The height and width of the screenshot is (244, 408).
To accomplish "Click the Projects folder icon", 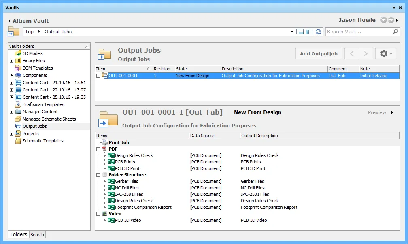I will (x=18, y=134).
